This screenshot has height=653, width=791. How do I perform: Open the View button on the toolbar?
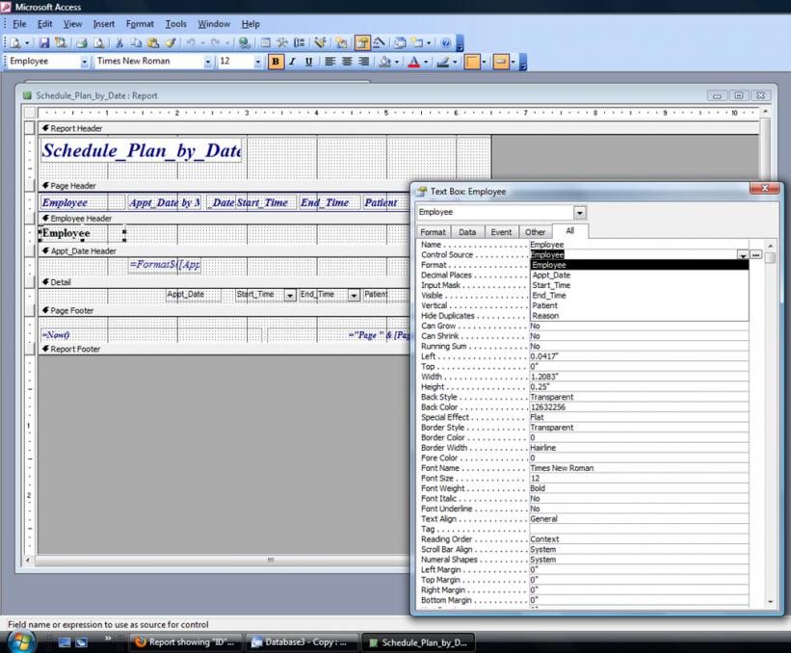(15, 43)
